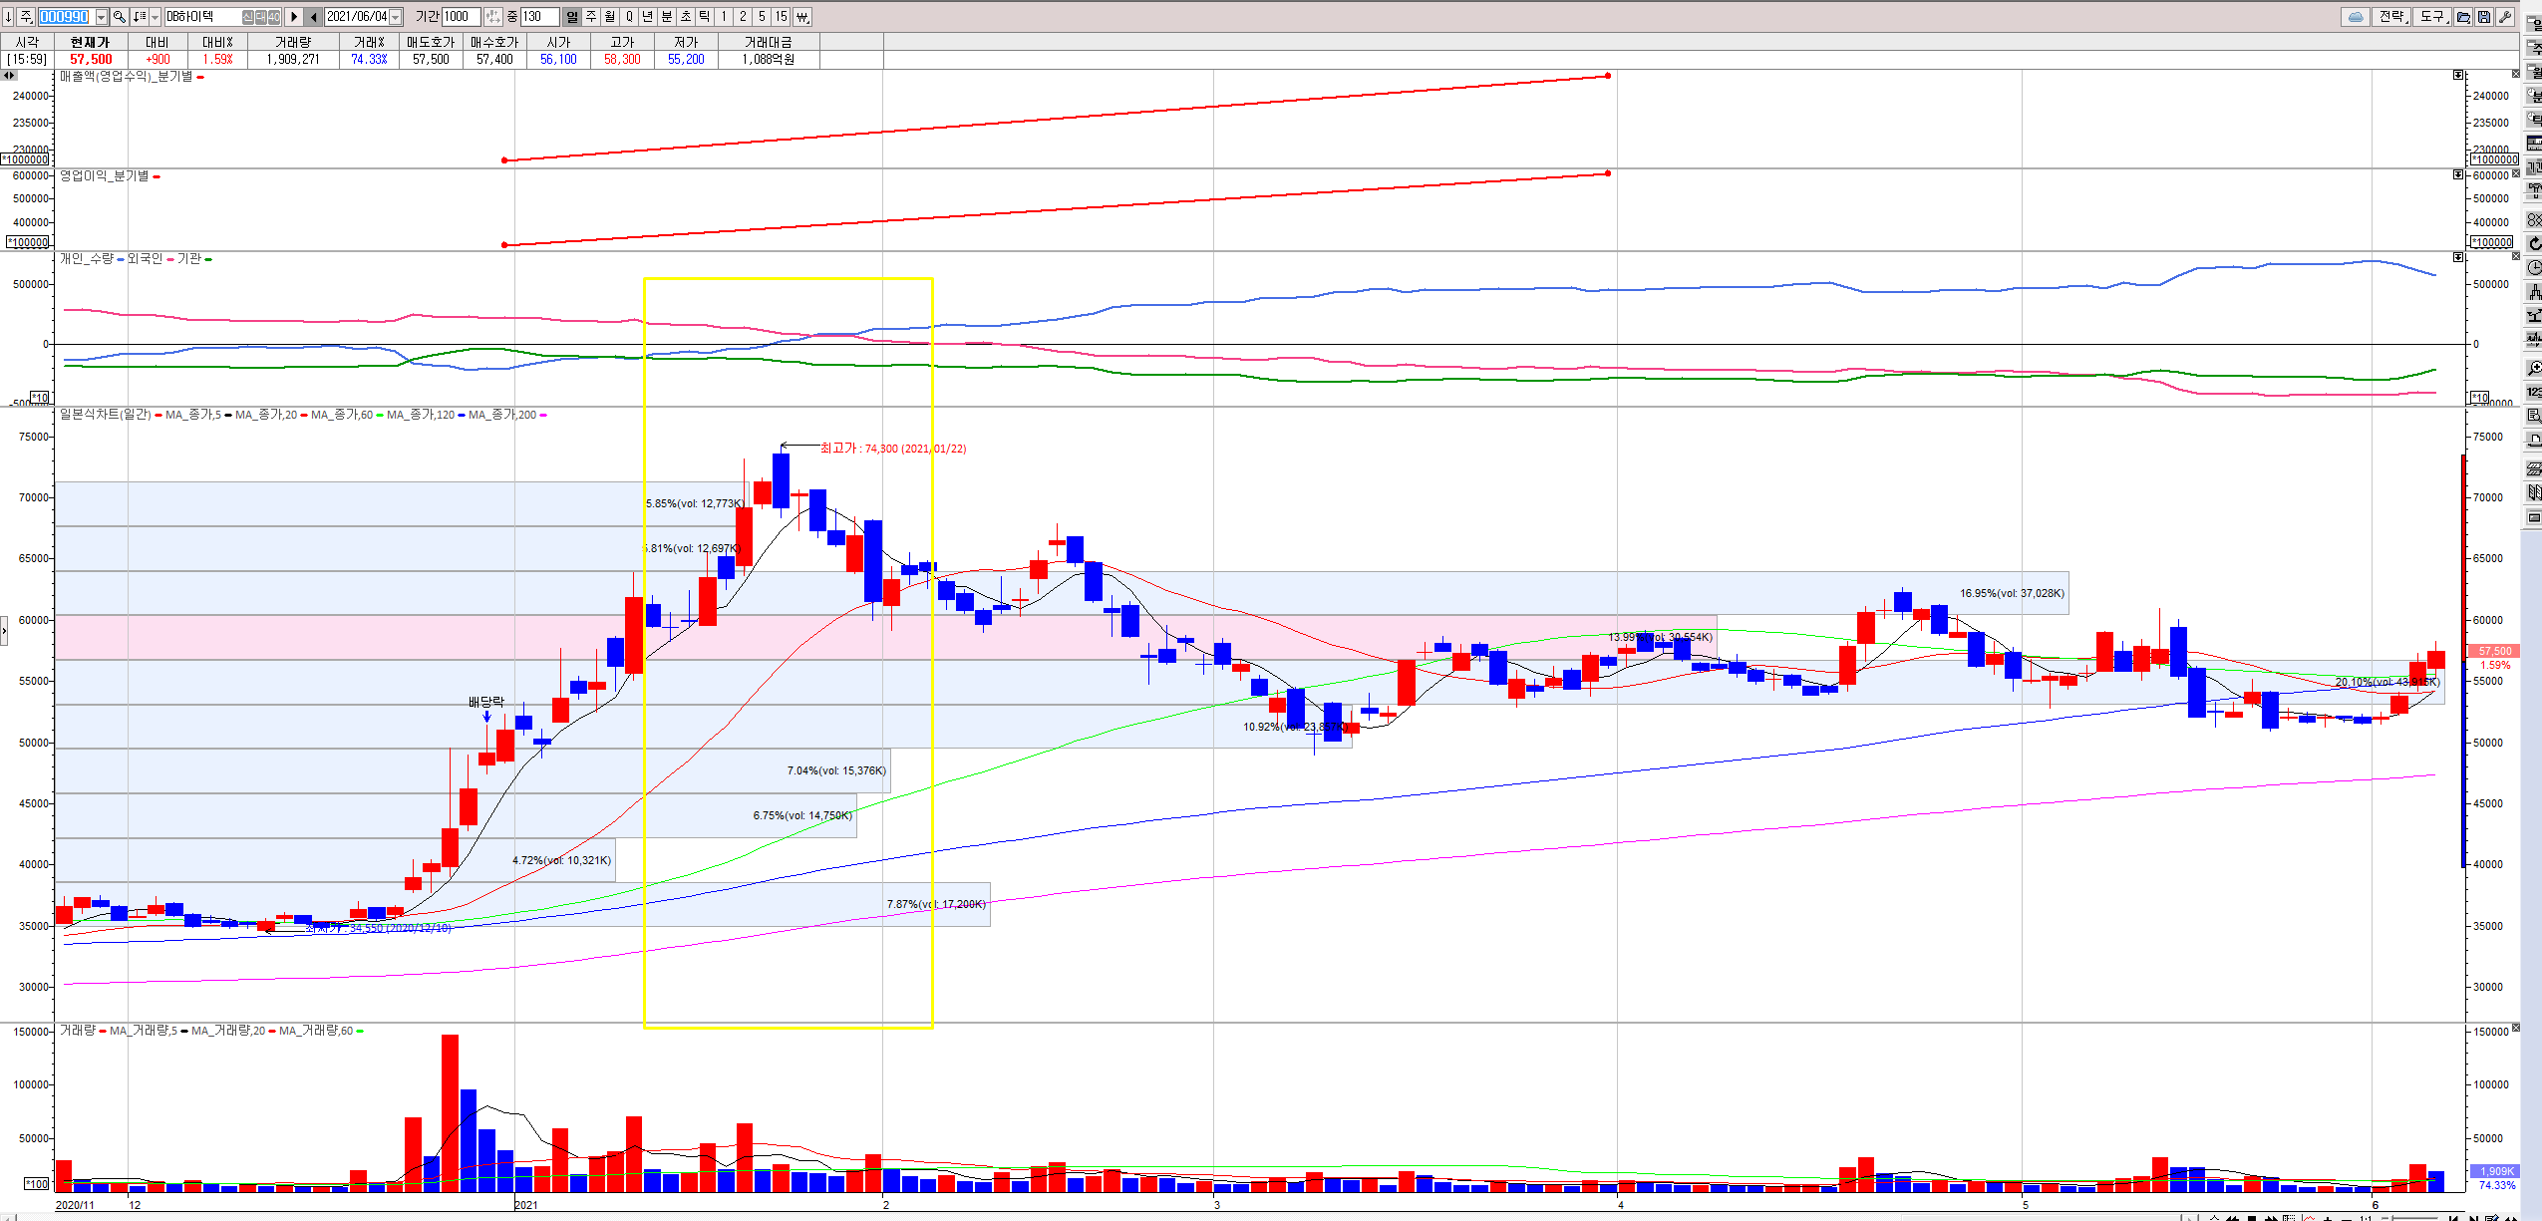This screenshot has width=2542, height=1221.
Task: Collapse the 영업이익 pane with arrow button
Action: pos(2458,174)
